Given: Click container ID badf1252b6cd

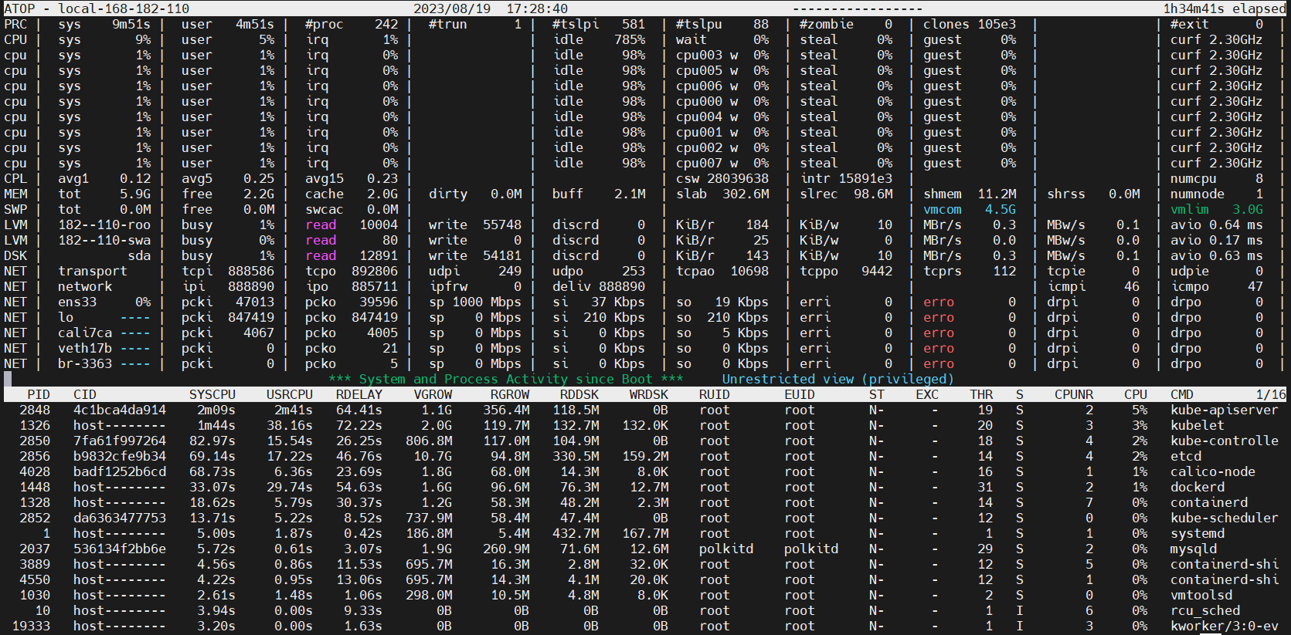Looking at the screenshot, I should pyautogui.click(x=120, y=471).
